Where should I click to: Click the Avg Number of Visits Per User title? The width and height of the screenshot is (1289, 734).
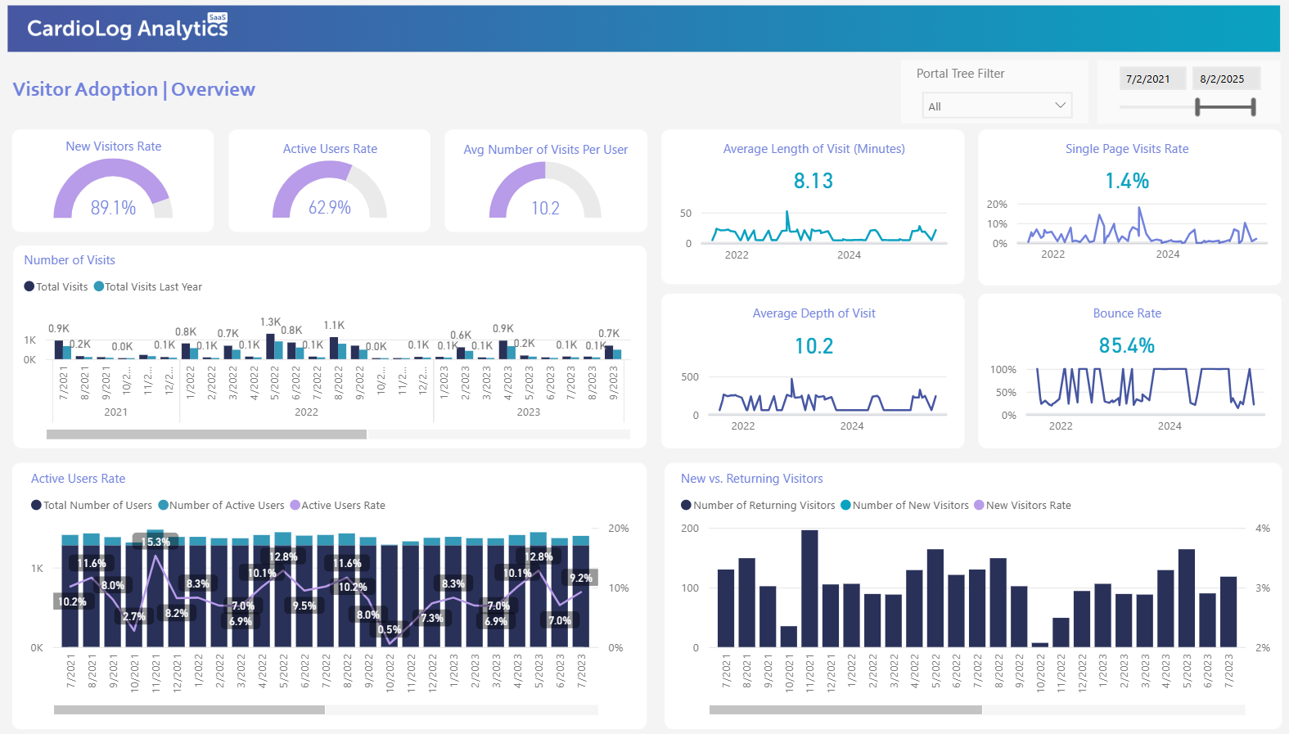(546, 150)
